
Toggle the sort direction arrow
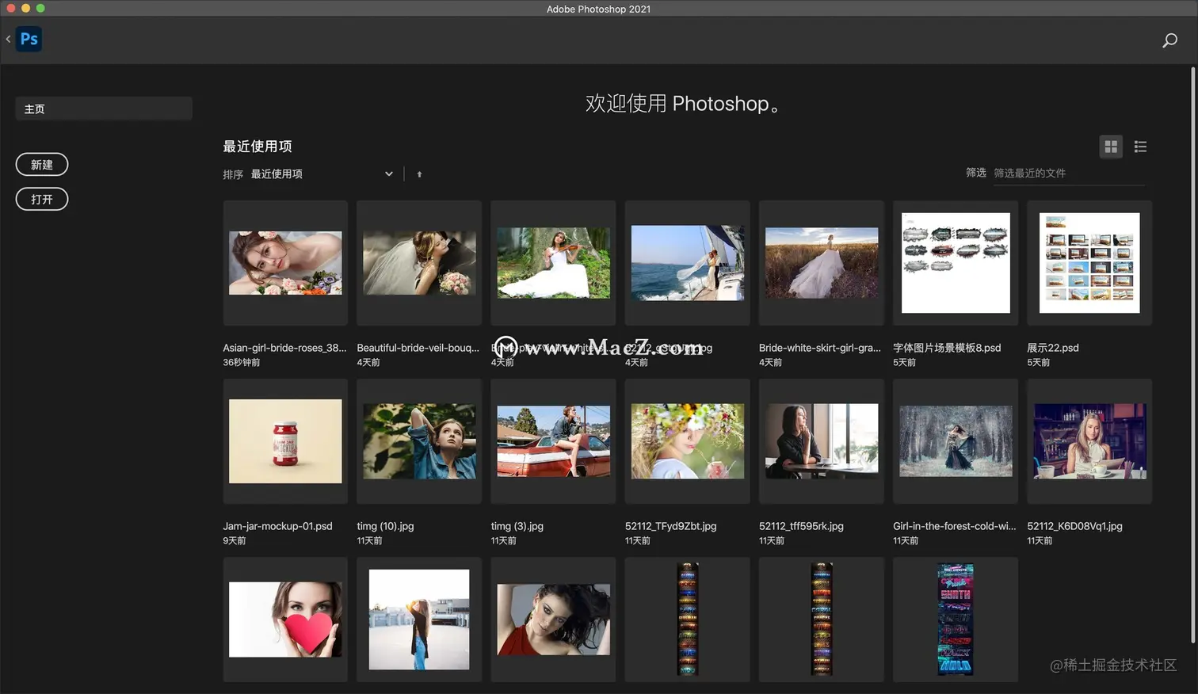pos(419,174)
